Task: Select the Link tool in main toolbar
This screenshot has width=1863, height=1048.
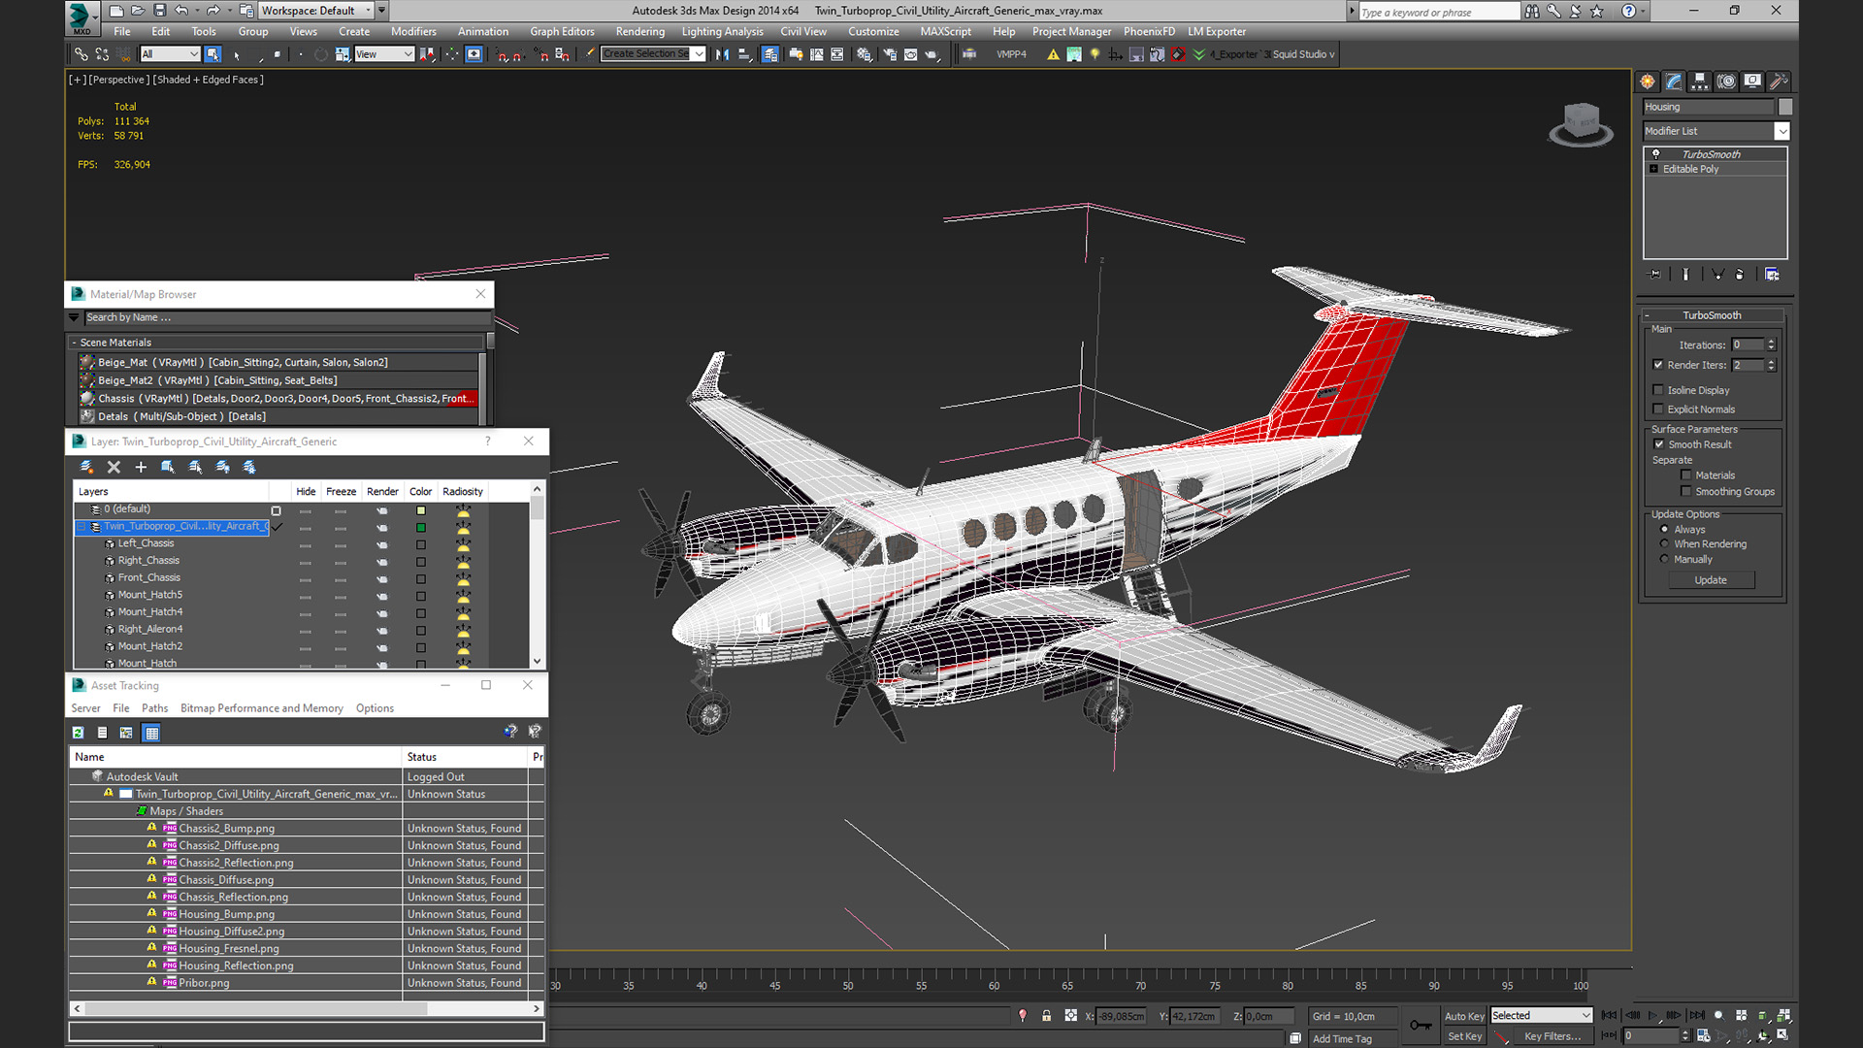Action: coord(82,54)
